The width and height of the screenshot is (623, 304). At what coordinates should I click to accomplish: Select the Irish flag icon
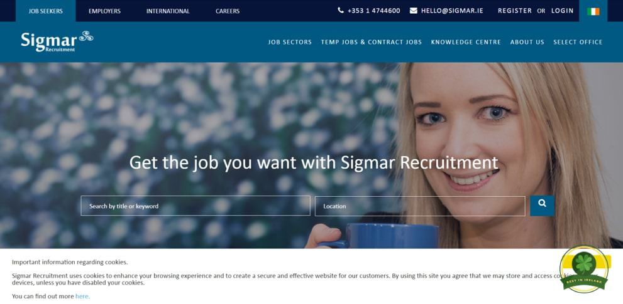[x=593, y=11]
